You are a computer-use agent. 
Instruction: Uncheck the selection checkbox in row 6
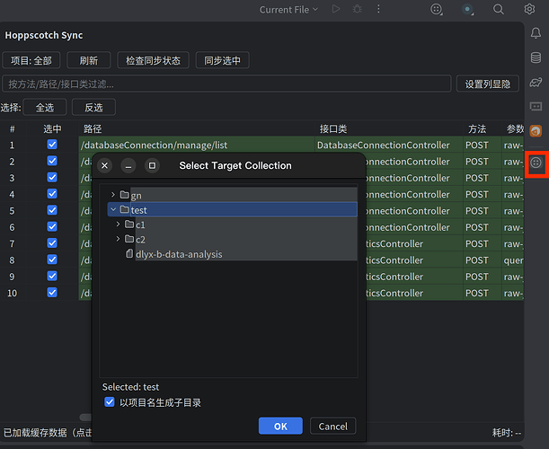coord(52,226)
